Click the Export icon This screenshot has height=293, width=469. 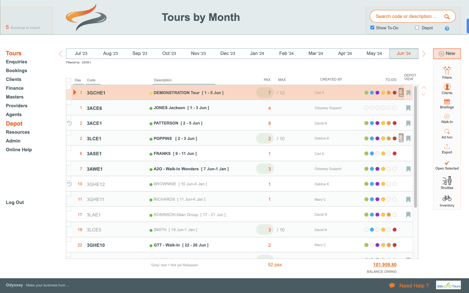coord(447,146)
